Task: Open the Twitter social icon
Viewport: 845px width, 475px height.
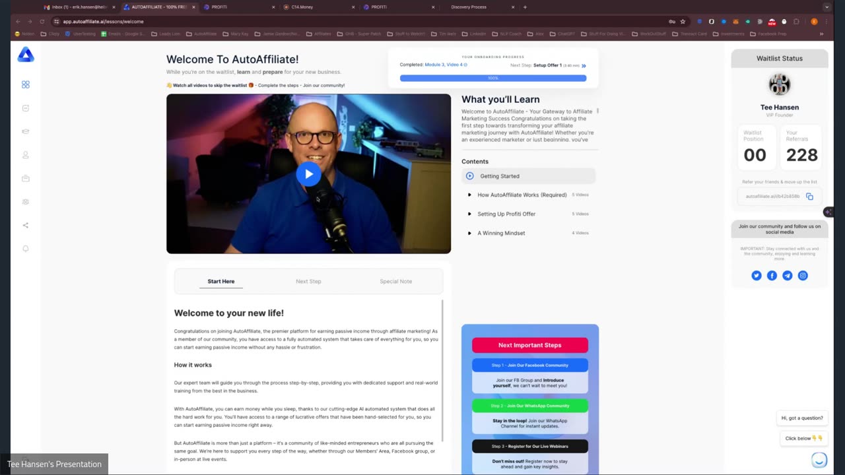Action: click(757, 276)
